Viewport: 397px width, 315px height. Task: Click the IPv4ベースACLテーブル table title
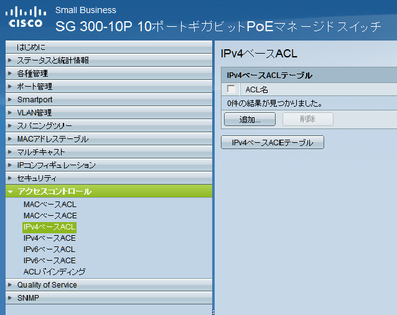(x=269, y=75)
